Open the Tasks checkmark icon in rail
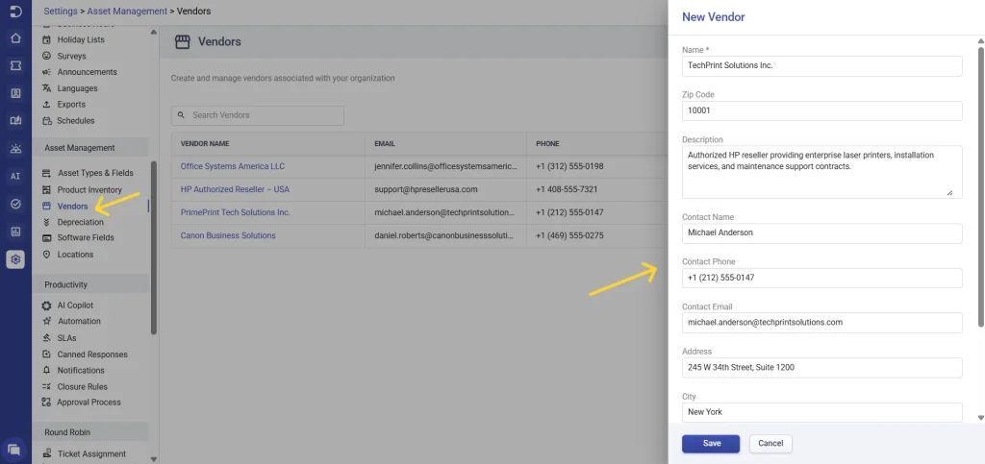The width and height of the screenshot is (985, 464). pos(15,204)
